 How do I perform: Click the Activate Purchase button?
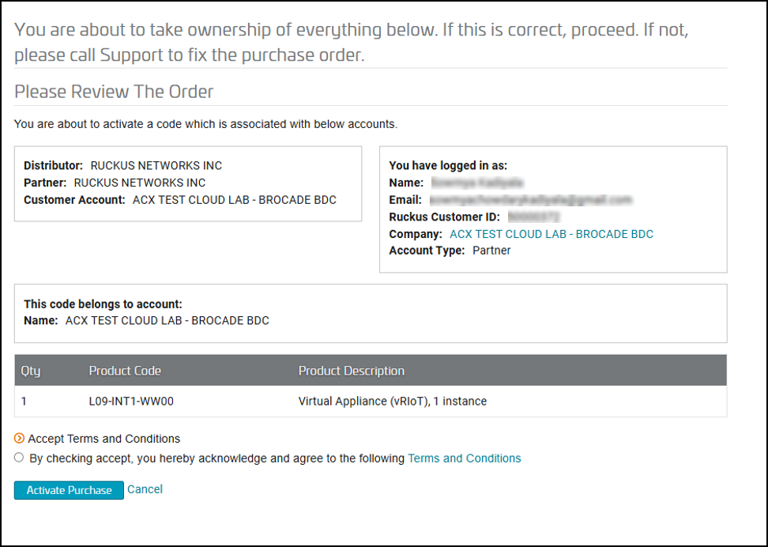tap(69, 490)
